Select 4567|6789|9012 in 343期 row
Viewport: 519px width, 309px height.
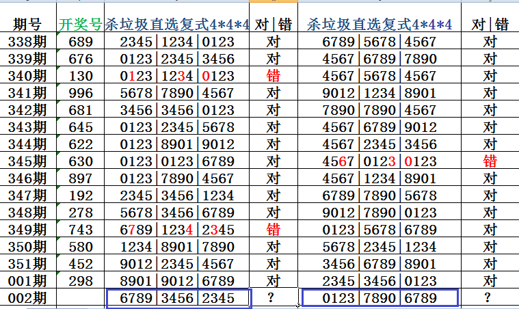click(380, 126)
